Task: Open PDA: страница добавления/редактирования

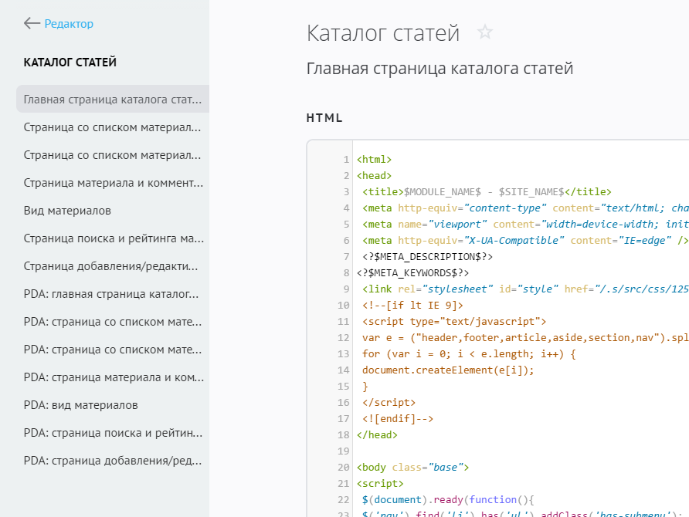Action: coord(113,461)
